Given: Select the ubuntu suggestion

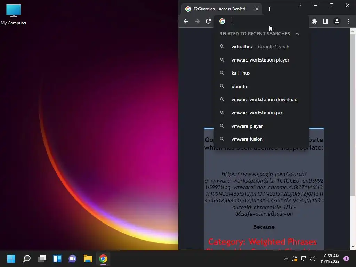Looking at the screenshot, I should click(261, 86).
